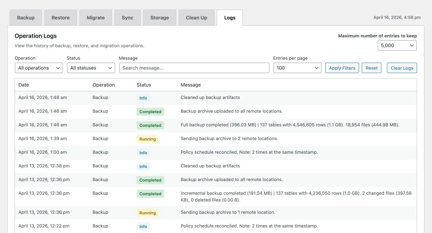Open the maximum entries 5,000 dropdown
This screenshot has height=233, width=432.
(397, 45)
